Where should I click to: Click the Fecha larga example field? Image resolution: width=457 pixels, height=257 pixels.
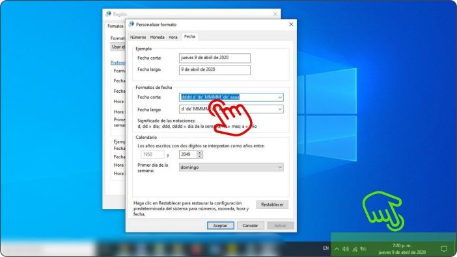[215, 69]
